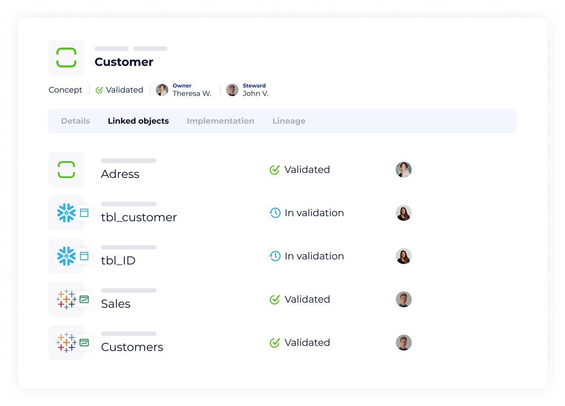
Task: Switch to the Lineage tab
Action: click(x=289, y=121)
